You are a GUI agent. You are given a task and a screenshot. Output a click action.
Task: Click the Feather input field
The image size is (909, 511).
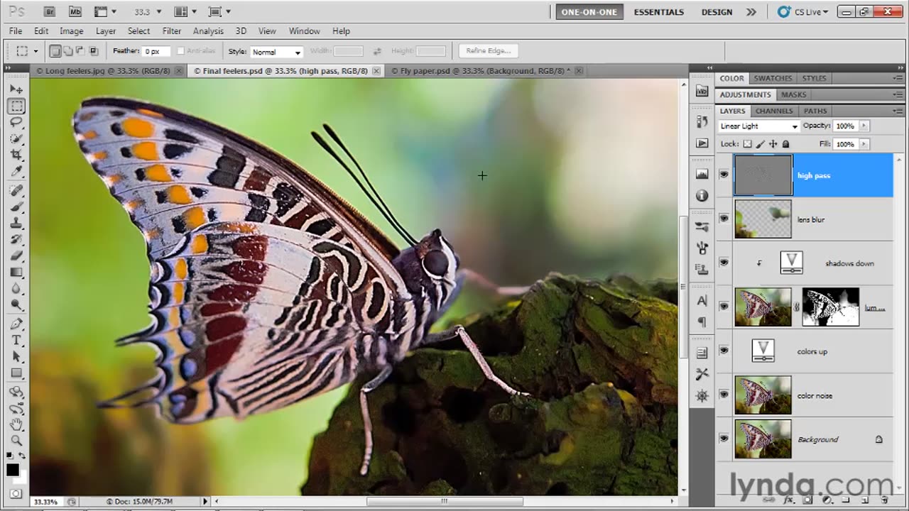[x=156, y=51]
